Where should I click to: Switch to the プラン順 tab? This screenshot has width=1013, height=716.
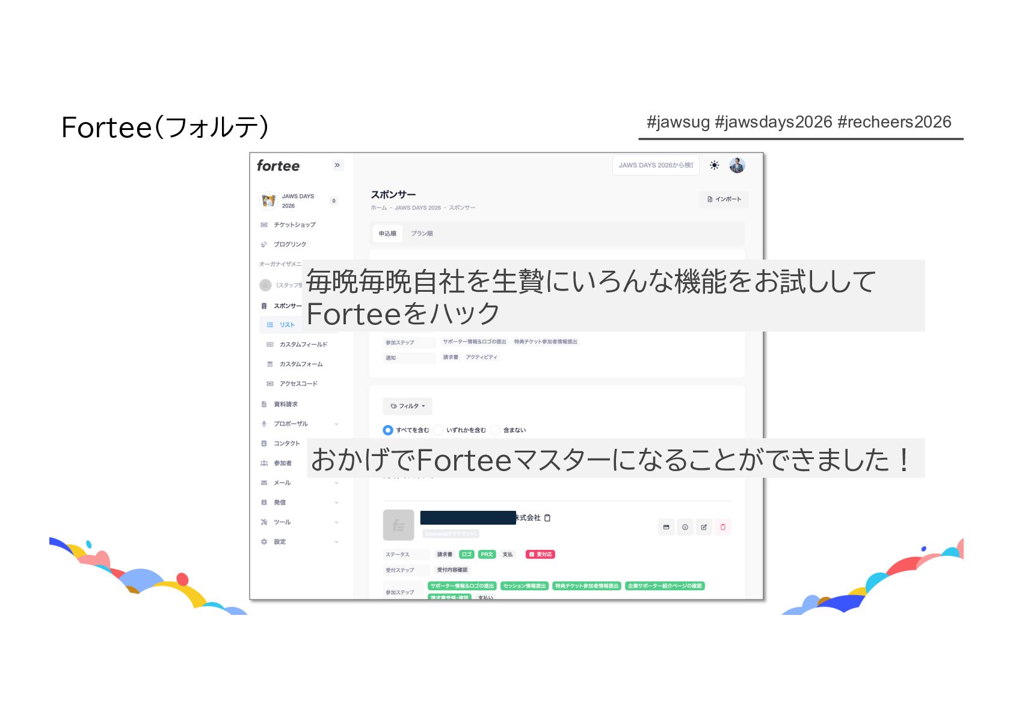pyautogui.click(x=422, y=233)
